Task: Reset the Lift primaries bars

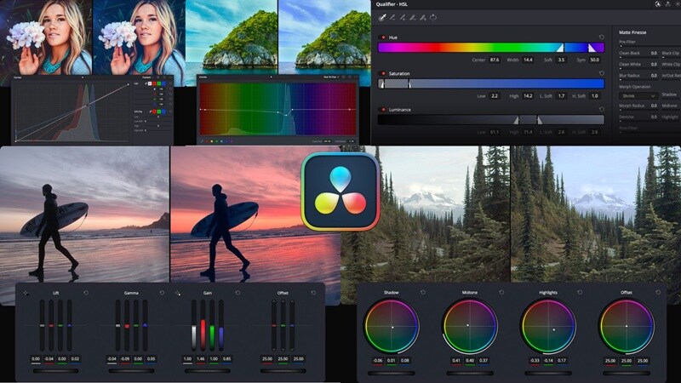Action: (86, 293)
